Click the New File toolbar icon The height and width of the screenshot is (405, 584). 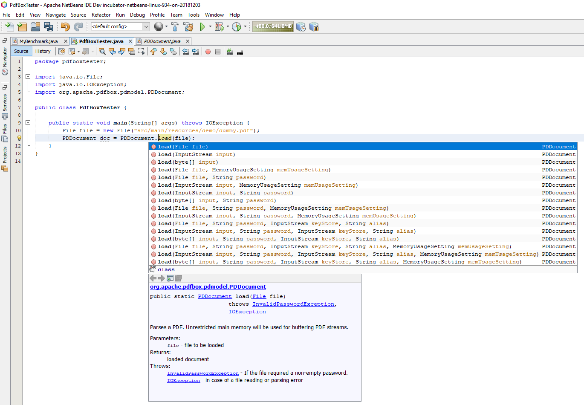click(x=9, y=26)
